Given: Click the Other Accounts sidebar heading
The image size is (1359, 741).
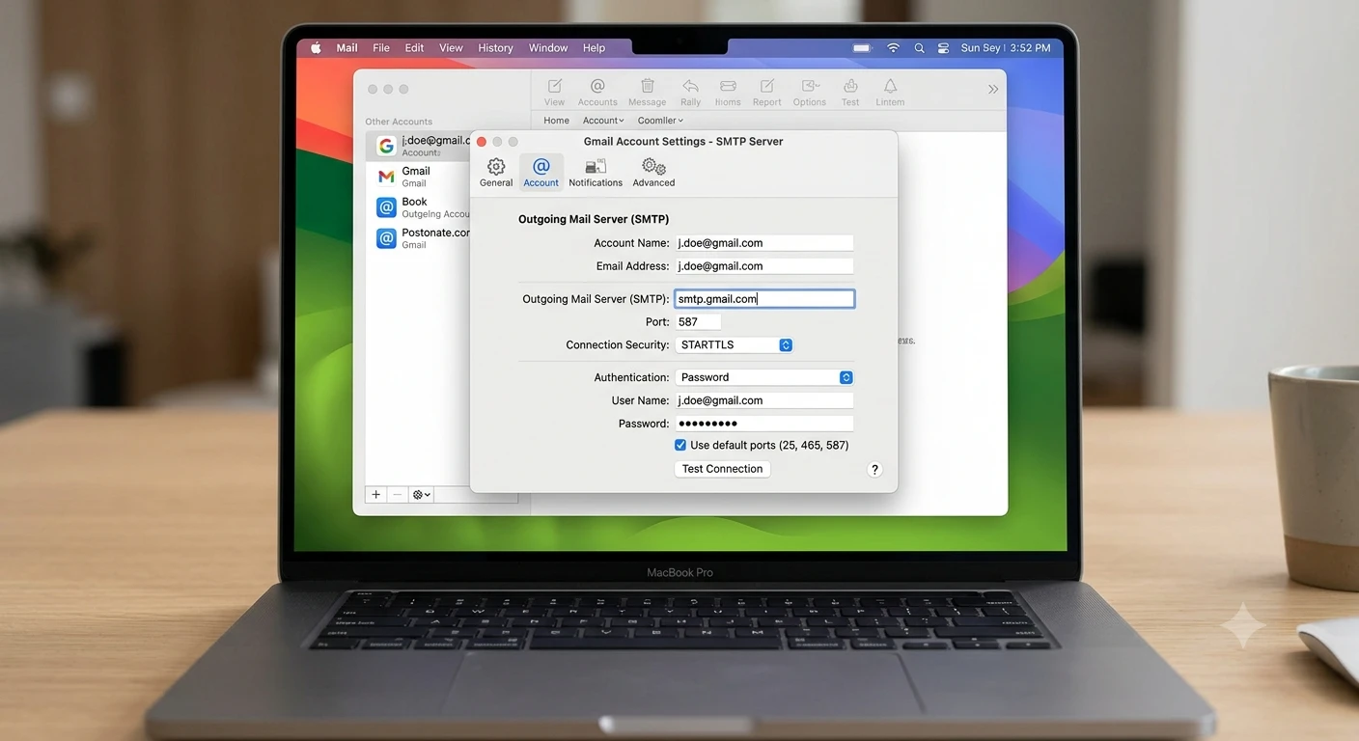Looking at the screenshot, I should coord(399,122).
